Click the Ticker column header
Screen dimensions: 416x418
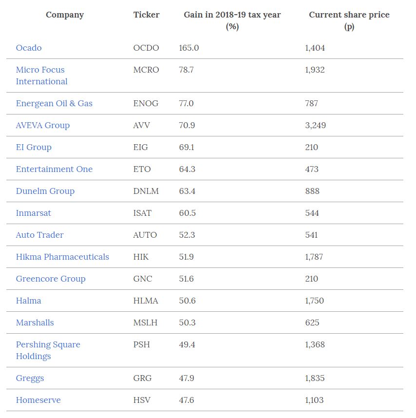[146, 15]
